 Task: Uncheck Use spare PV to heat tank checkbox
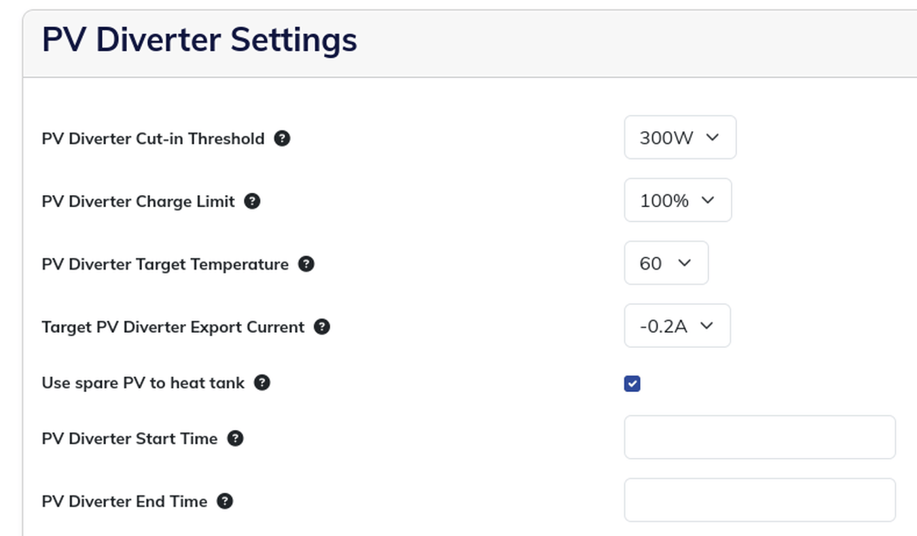click(632, 384)
